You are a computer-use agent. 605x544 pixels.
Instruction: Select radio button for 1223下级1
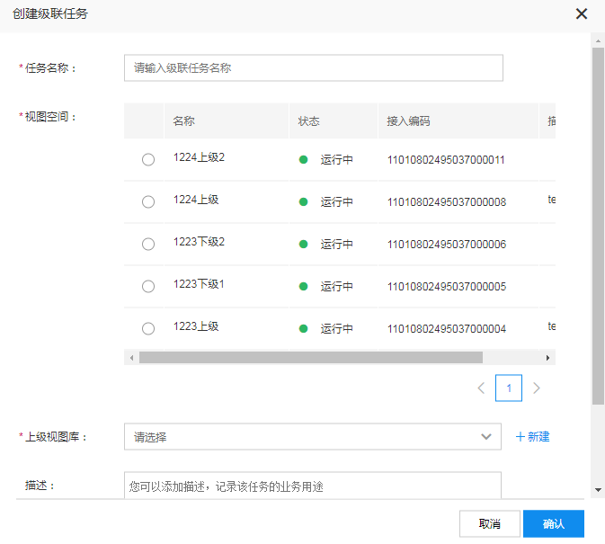148,287
